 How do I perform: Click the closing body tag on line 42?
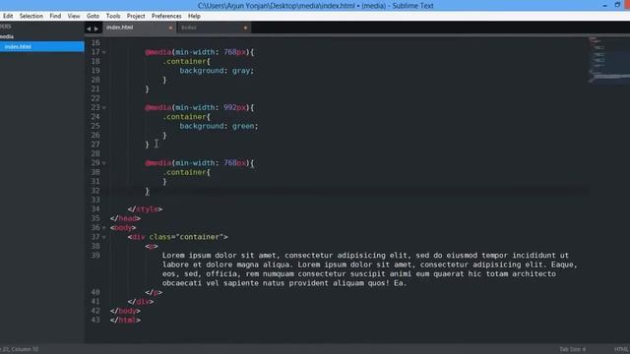125,311
